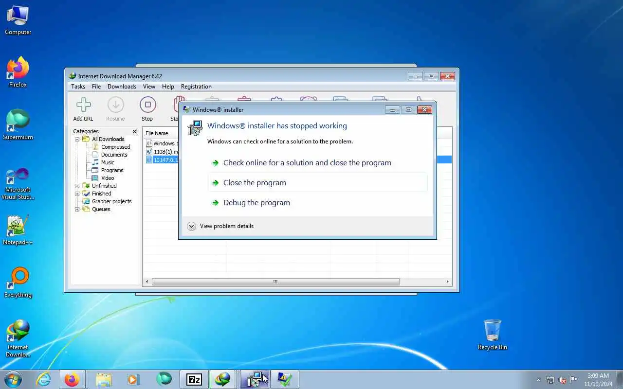Open the Registration menu in IDM
This screenshot has height=389, width=623.
coord(196,87)
